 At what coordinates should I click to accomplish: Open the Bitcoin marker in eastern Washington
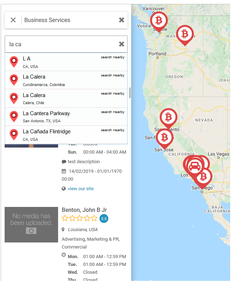pyautogui.click(x=185, y=34)
